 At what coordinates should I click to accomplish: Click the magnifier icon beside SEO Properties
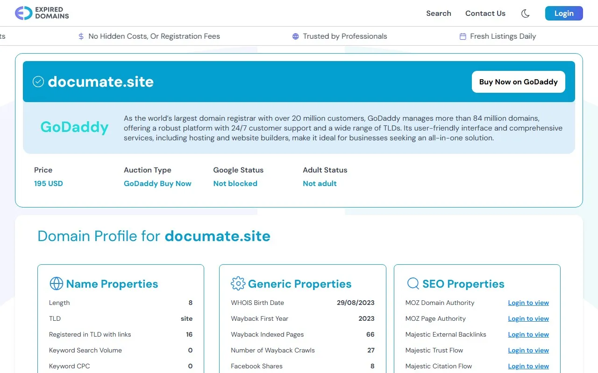click(413, 283)
